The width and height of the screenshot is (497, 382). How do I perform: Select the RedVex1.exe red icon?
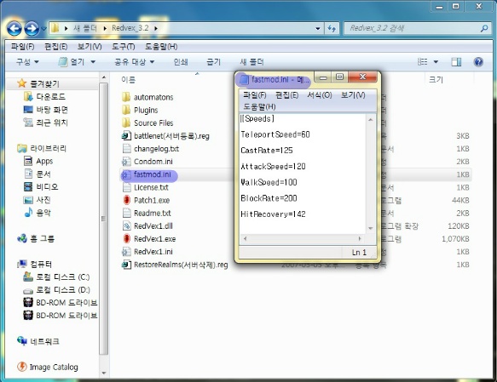click(x=126, y=238)
